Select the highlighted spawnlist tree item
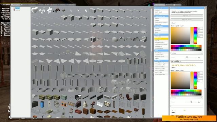The image size is (217, 122). [17, 8]
